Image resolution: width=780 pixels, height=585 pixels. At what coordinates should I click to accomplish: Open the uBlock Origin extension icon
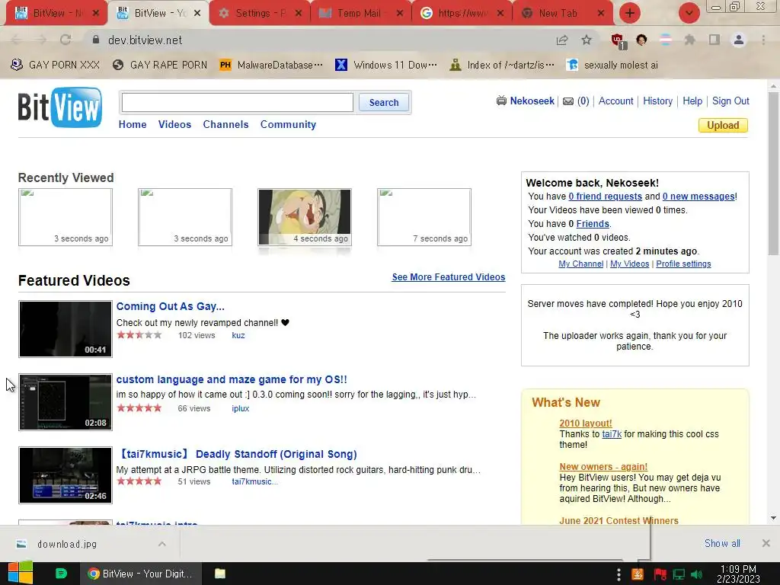pyautogui.click(x=619, y=41)
